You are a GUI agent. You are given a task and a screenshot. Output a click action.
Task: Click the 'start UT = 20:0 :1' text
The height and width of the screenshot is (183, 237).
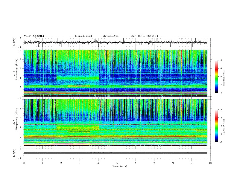click(145, 36)
